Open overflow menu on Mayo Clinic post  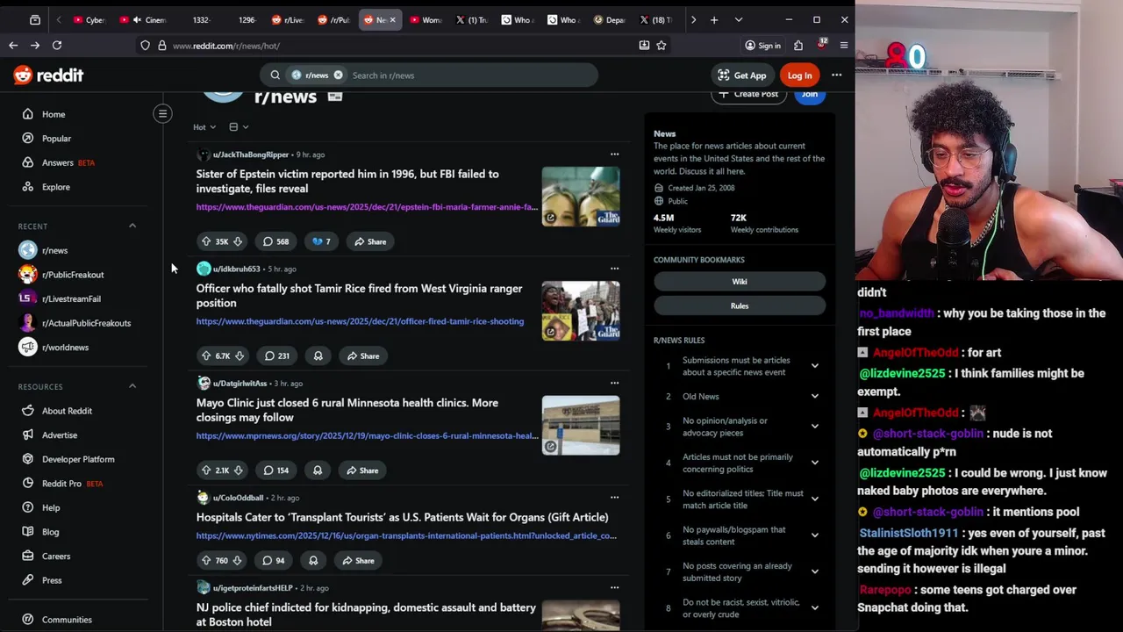point(614,383)
